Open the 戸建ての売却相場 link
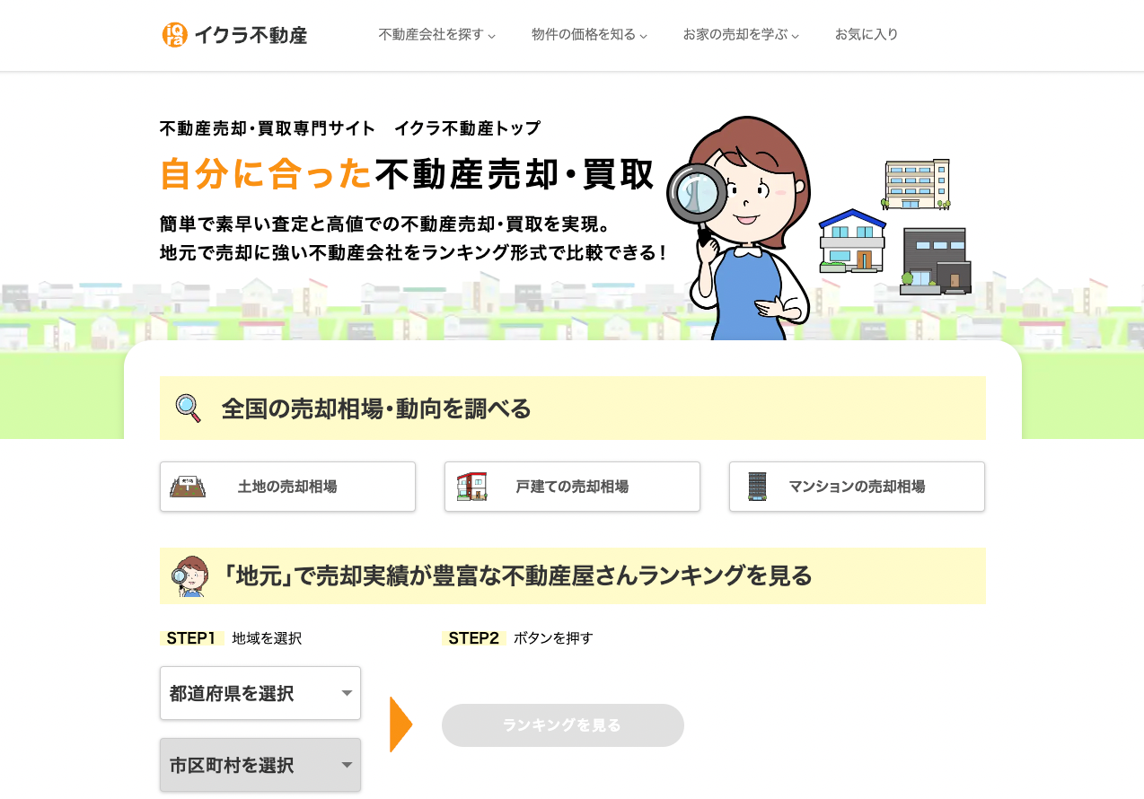 pyautogui.click(x=572, y=487)
